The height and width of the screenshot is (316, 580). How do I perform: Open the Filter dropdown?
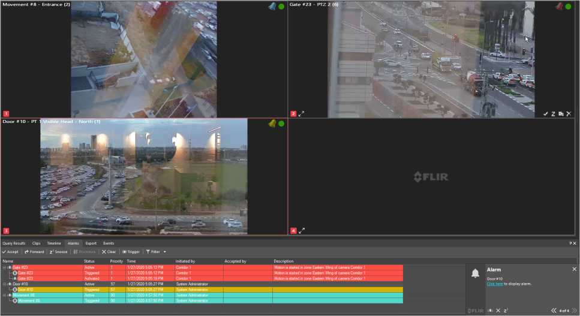[156, 252]
